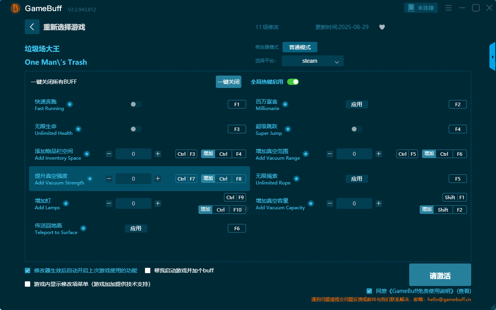The height and width of the screenshot is (310, 496).
Task: Decrease Add Vacuum Strength value
Action: coord(109,179)
